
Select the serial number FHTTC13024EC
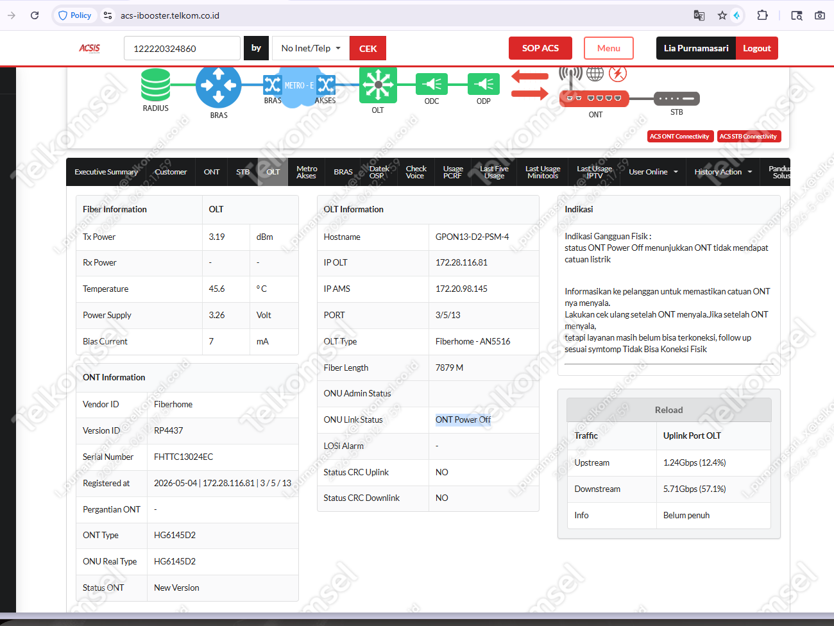point(183,457)
